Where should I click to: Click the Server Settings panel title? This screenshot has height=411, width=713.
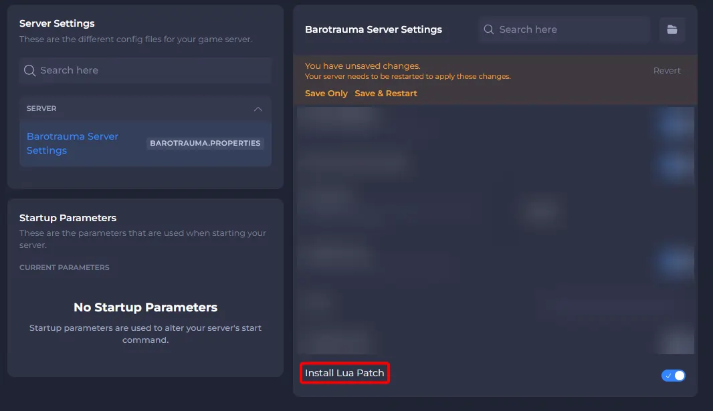tap(57, 23)
